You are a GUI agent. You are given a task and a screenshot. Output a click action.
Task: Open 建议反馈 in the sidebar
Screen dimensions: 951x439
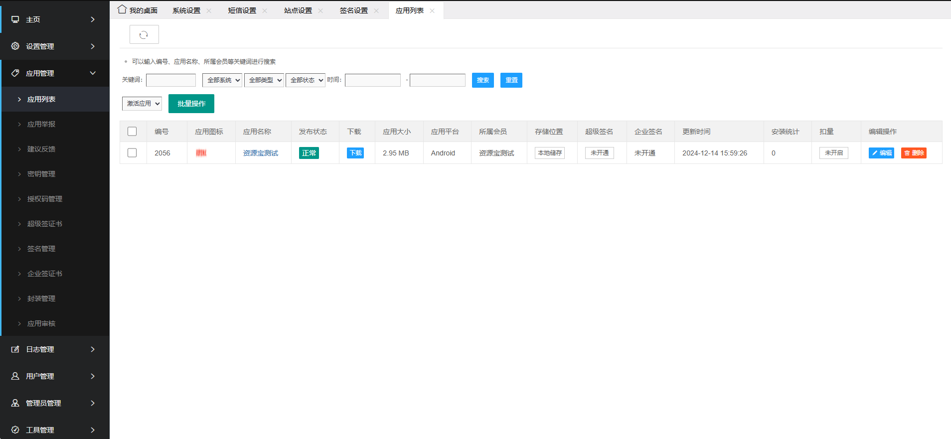55,149
